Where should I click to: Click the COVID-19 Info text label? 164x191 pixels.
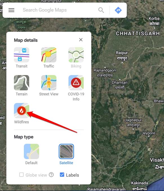[76, 96]
